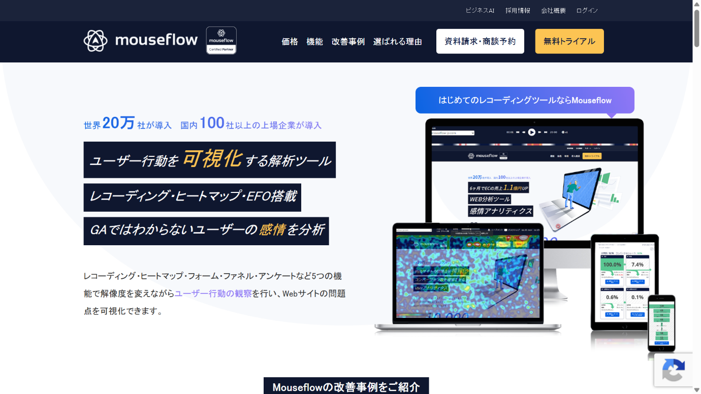Open the 機能 menu item
701x394 pixels.
(315, 42)
